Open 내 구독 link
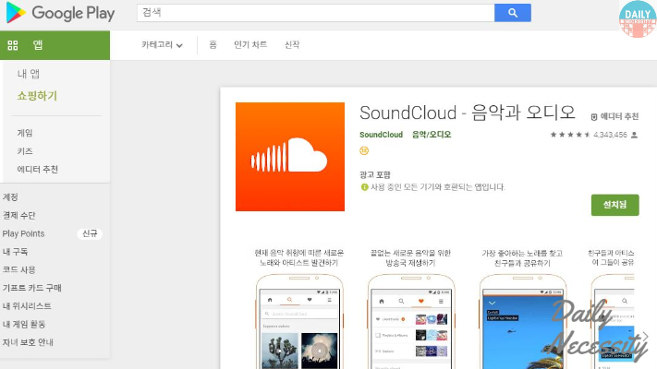 click(15, 252)
